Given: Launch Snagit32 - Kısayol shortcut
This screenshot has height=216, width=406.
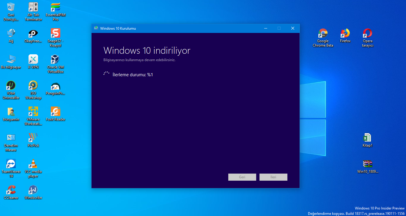Looking at the screenshot, I should 56,37.
